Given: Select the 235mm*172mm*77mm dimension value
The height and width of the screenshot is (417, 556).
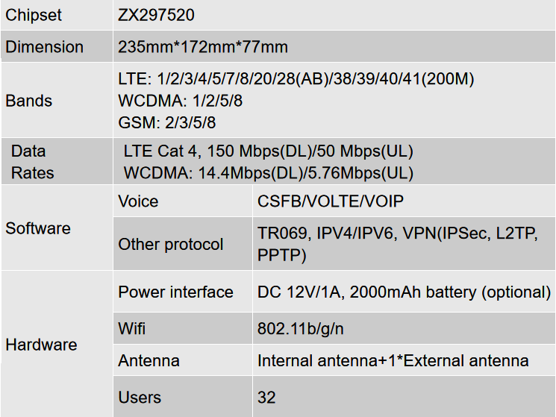Looking at the screenshot, I should 202,47.
